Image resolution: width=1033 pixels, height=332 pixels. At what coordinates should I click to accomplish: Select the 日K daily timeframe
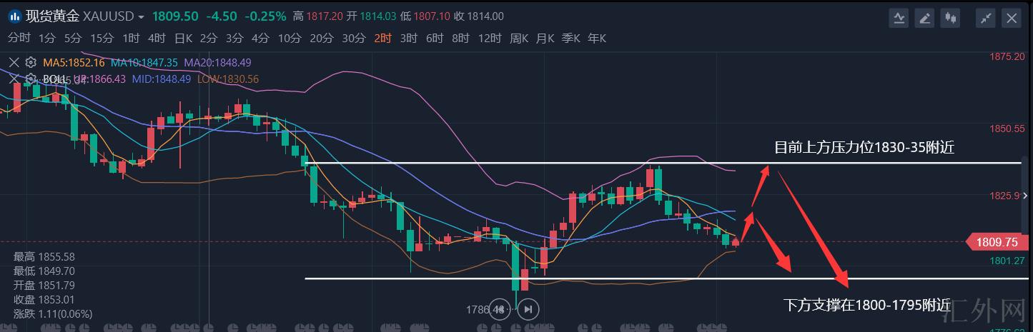(183, 39)
